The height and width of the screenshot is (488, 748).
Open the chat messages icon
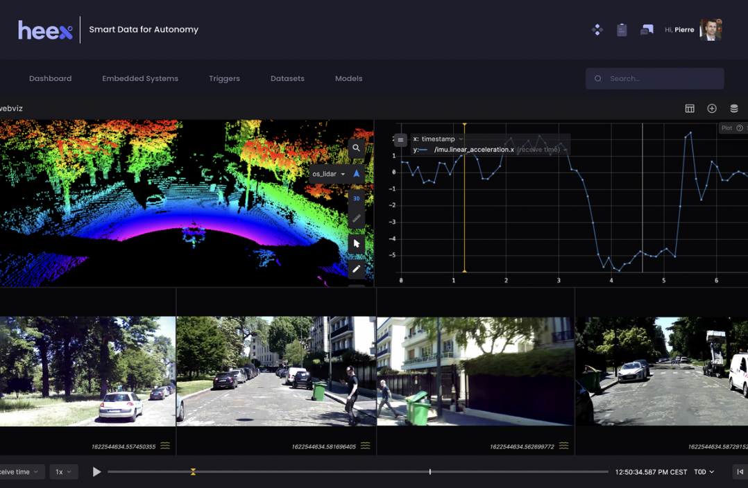(x=647, y=30)
